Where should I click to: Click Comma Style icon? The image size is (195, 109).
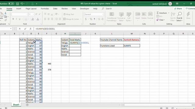pos(94,19)
